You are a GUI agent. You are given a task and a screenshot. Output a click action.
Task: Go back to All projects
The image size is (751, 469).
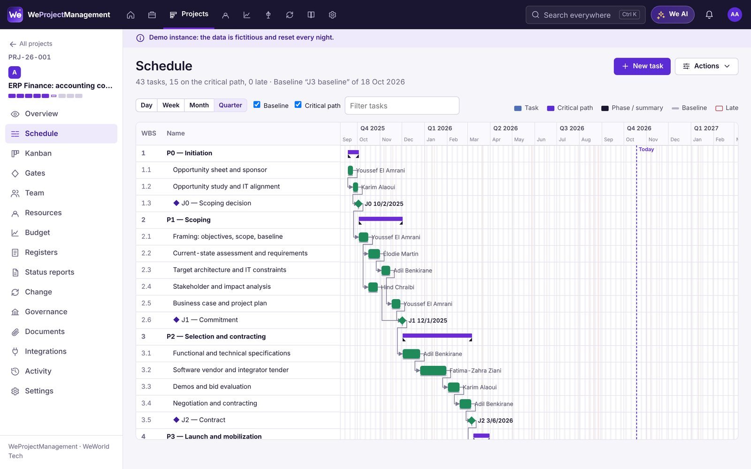click(x=31, y=44)
